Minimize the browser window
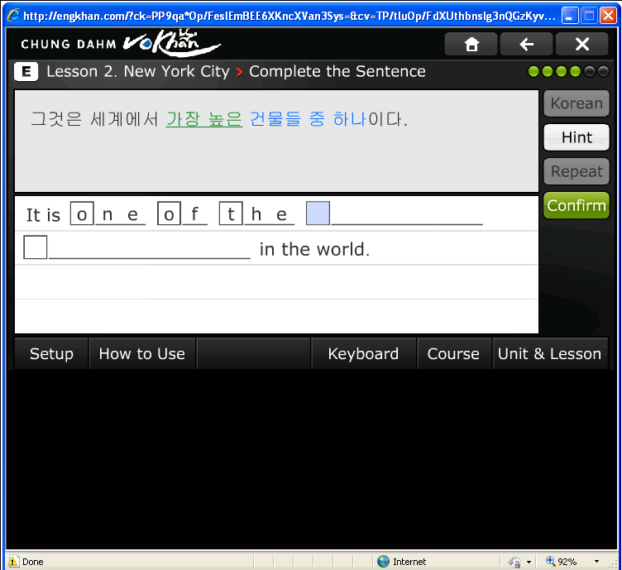This screenshot has width=622, height=570. 570,16
